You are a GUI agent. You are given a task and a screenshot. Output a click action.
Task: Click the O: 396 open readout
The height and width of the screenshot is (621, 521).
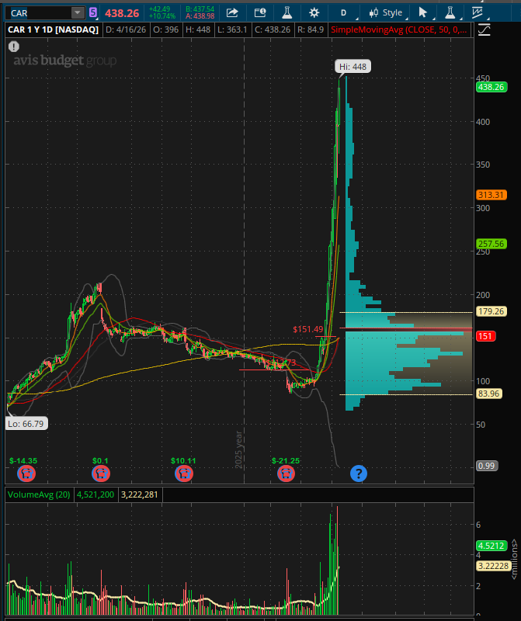(166, 29)
